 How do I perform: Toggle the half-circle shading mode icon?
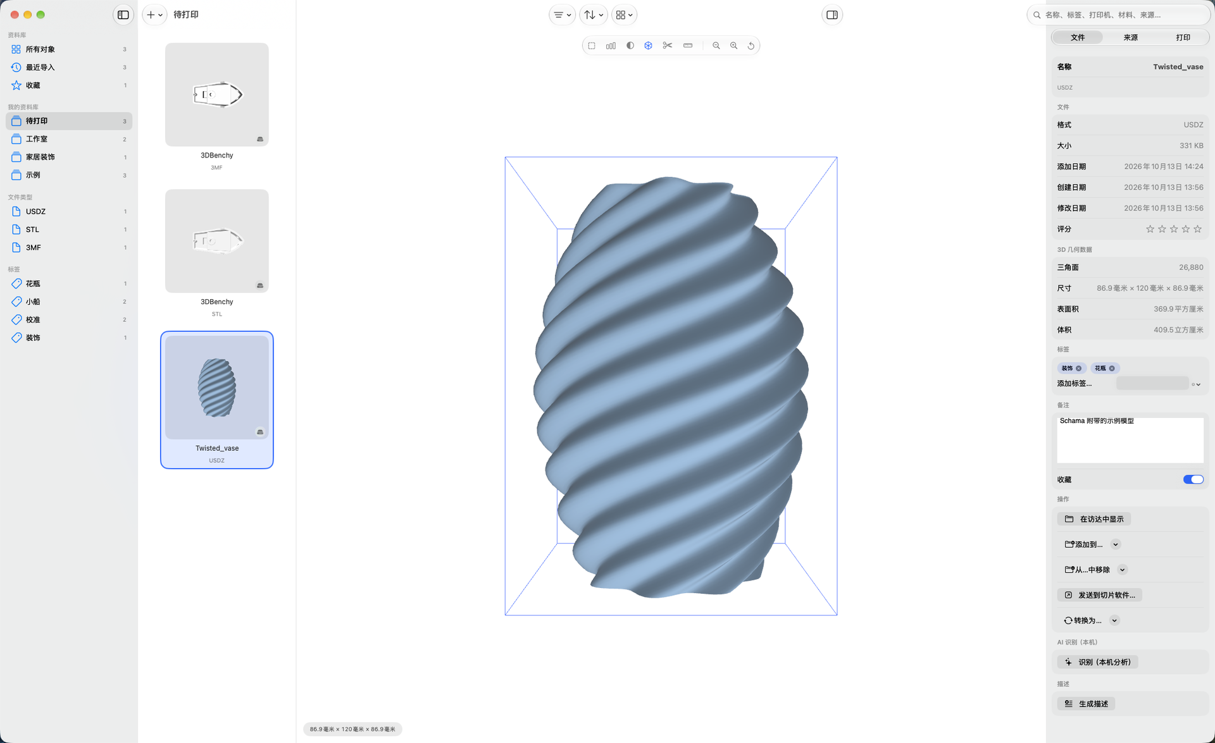pyautogui.click(x=630, y=46)
